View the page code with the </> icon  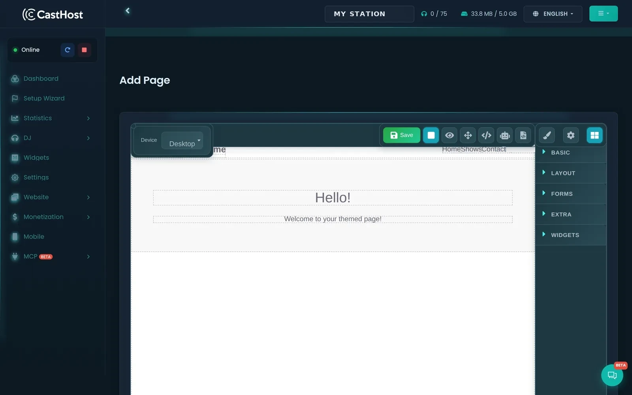(x=486, y=135)
